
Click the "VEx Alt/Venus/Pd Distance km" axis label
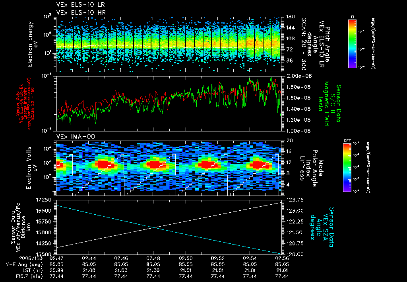[x=20, y=227]
